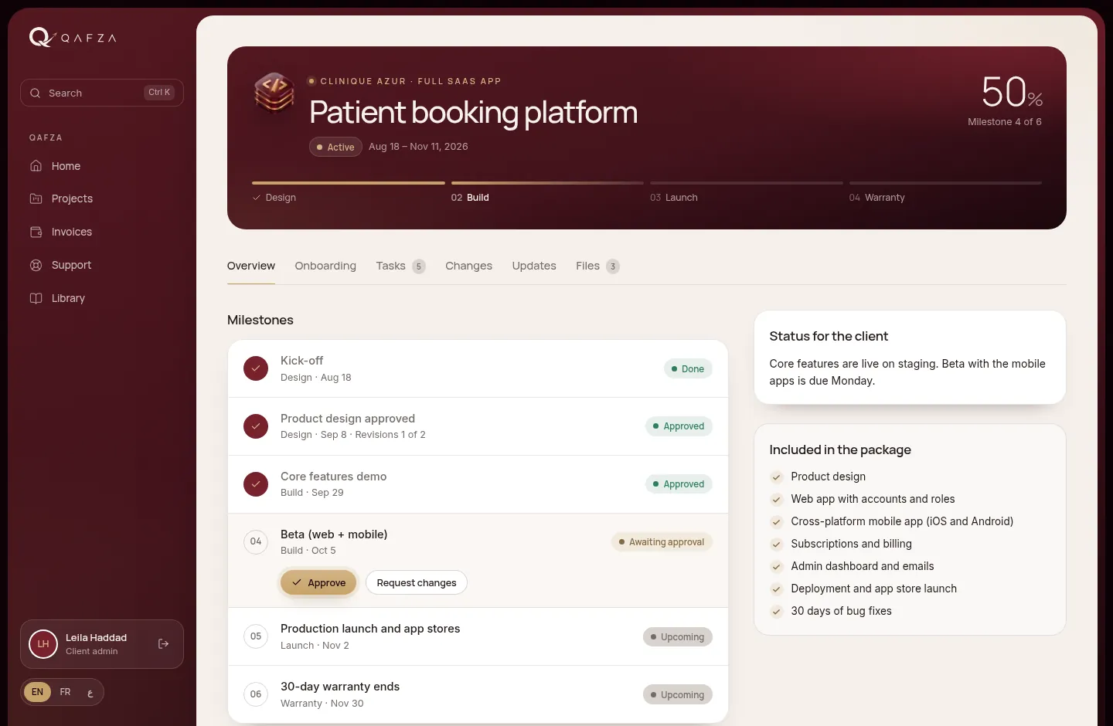This screenshot has height=726, width=1113.
Task: Click the sign-out icon beside Leila Haddad
Action: (163, 643)
